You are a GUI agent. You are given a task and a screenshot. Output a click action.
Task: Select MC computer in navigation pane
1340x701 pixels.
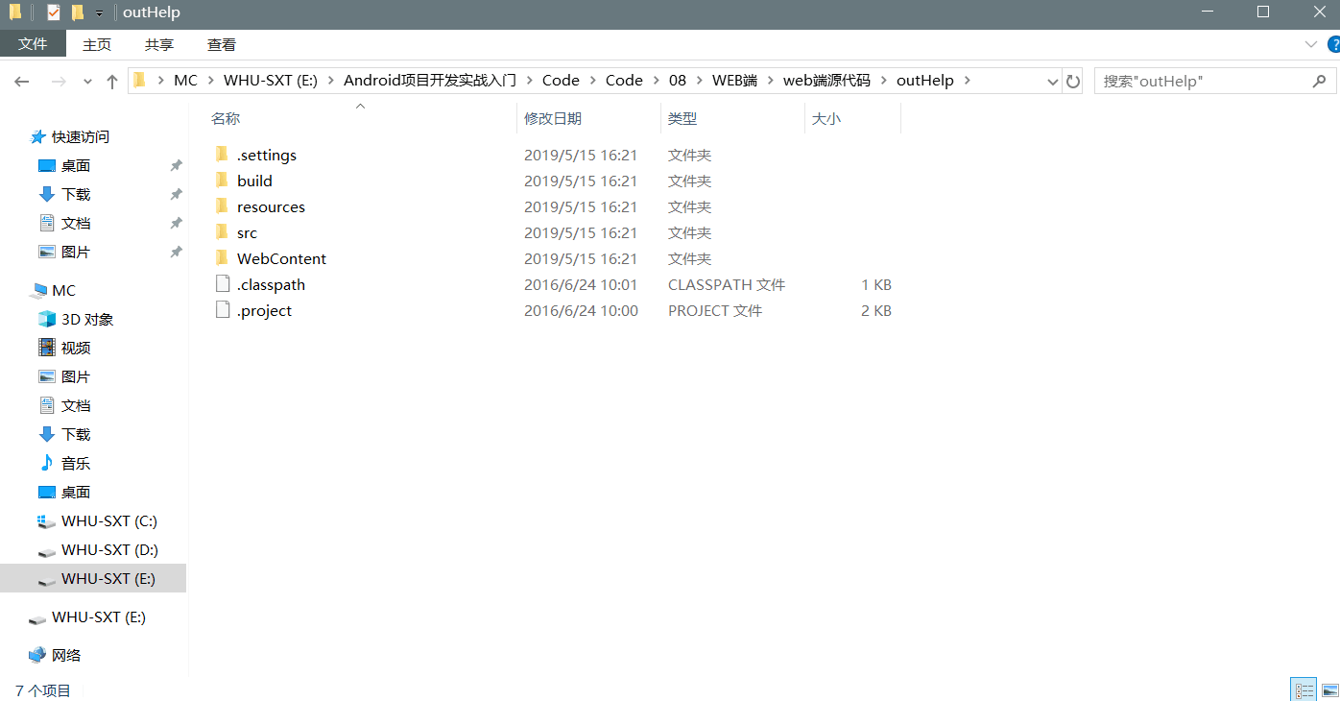pyautogui.click(x=63, y=290)
